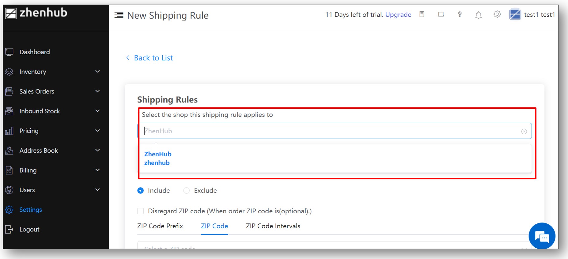Click the help question mark icon
Screen dimensions: 568x259
(x=460, y=14)
